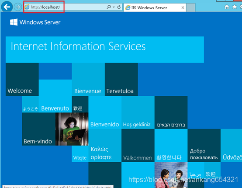Viewport: 242px width, 188px height.
Task: Click the Welcome tile
Action: (22, 80)
